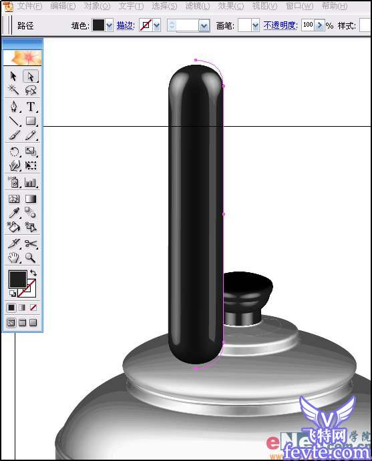Image resolution: width=372 pixels, height=461 pixels.
Task: Pick the Magic Wand tool
Action: tap(14, 89)
